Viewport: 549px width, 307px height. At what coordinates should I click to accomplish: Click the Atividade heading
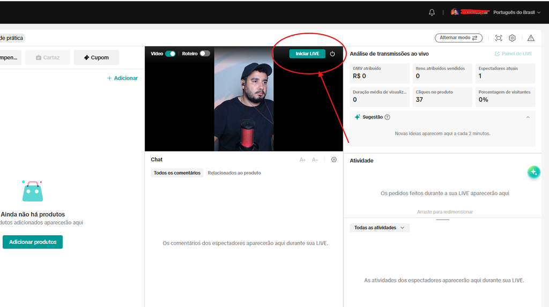click(x=361, y=161)
